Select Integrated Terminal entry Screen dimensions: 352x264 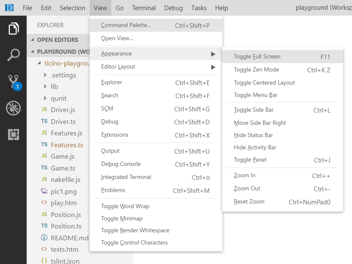point(156,177)
